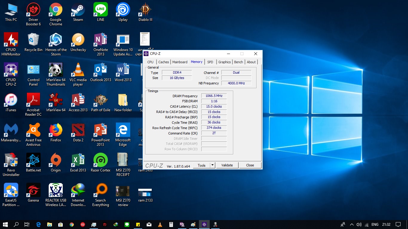This screenshot has height=229, width=408.
Task: Select the Uplay desktop icon
Action: [123, 12]
